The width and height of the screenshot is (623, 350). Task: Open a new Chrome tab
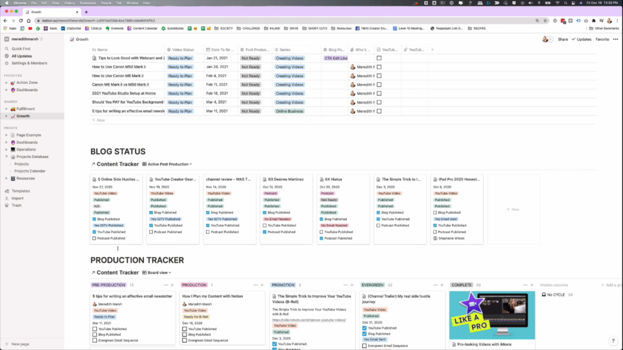click(86, 12)
